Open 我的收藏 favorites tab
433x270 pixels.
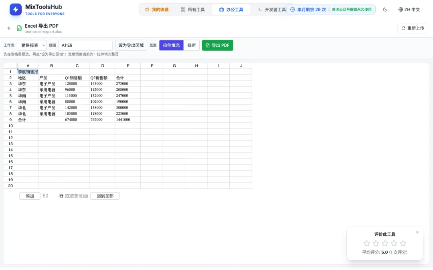[157, 9]
